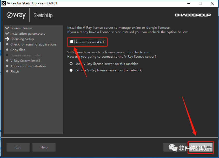Click the Exit button
The image size is (219, 158).
pyautogui.click(x=18, y=147)
